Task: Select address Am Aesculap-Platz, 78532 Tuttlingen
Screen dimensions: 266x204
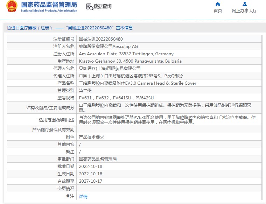Action: 126,54
